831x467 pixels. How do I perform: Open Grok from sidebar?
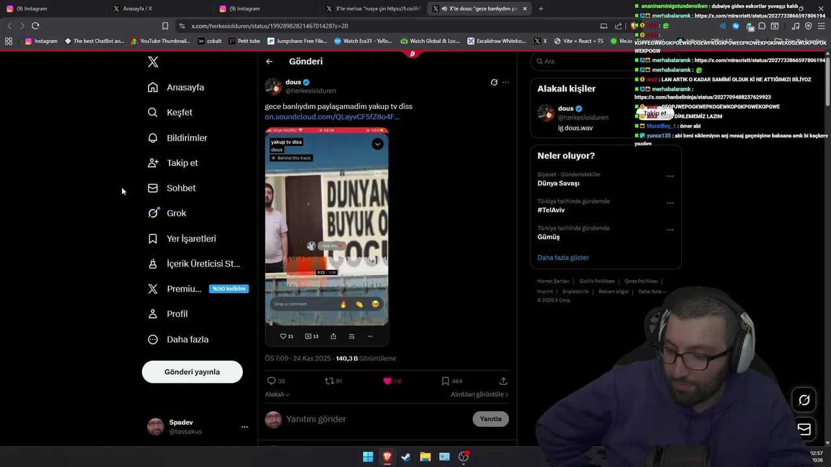[x=167, y=213]
